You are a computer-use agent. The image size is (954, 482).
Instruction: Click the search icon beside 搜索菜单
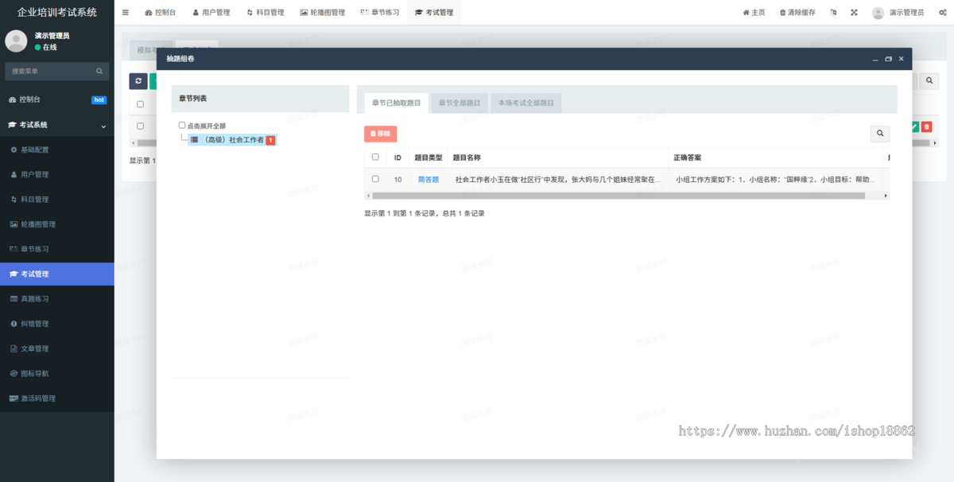pos(99,71)
